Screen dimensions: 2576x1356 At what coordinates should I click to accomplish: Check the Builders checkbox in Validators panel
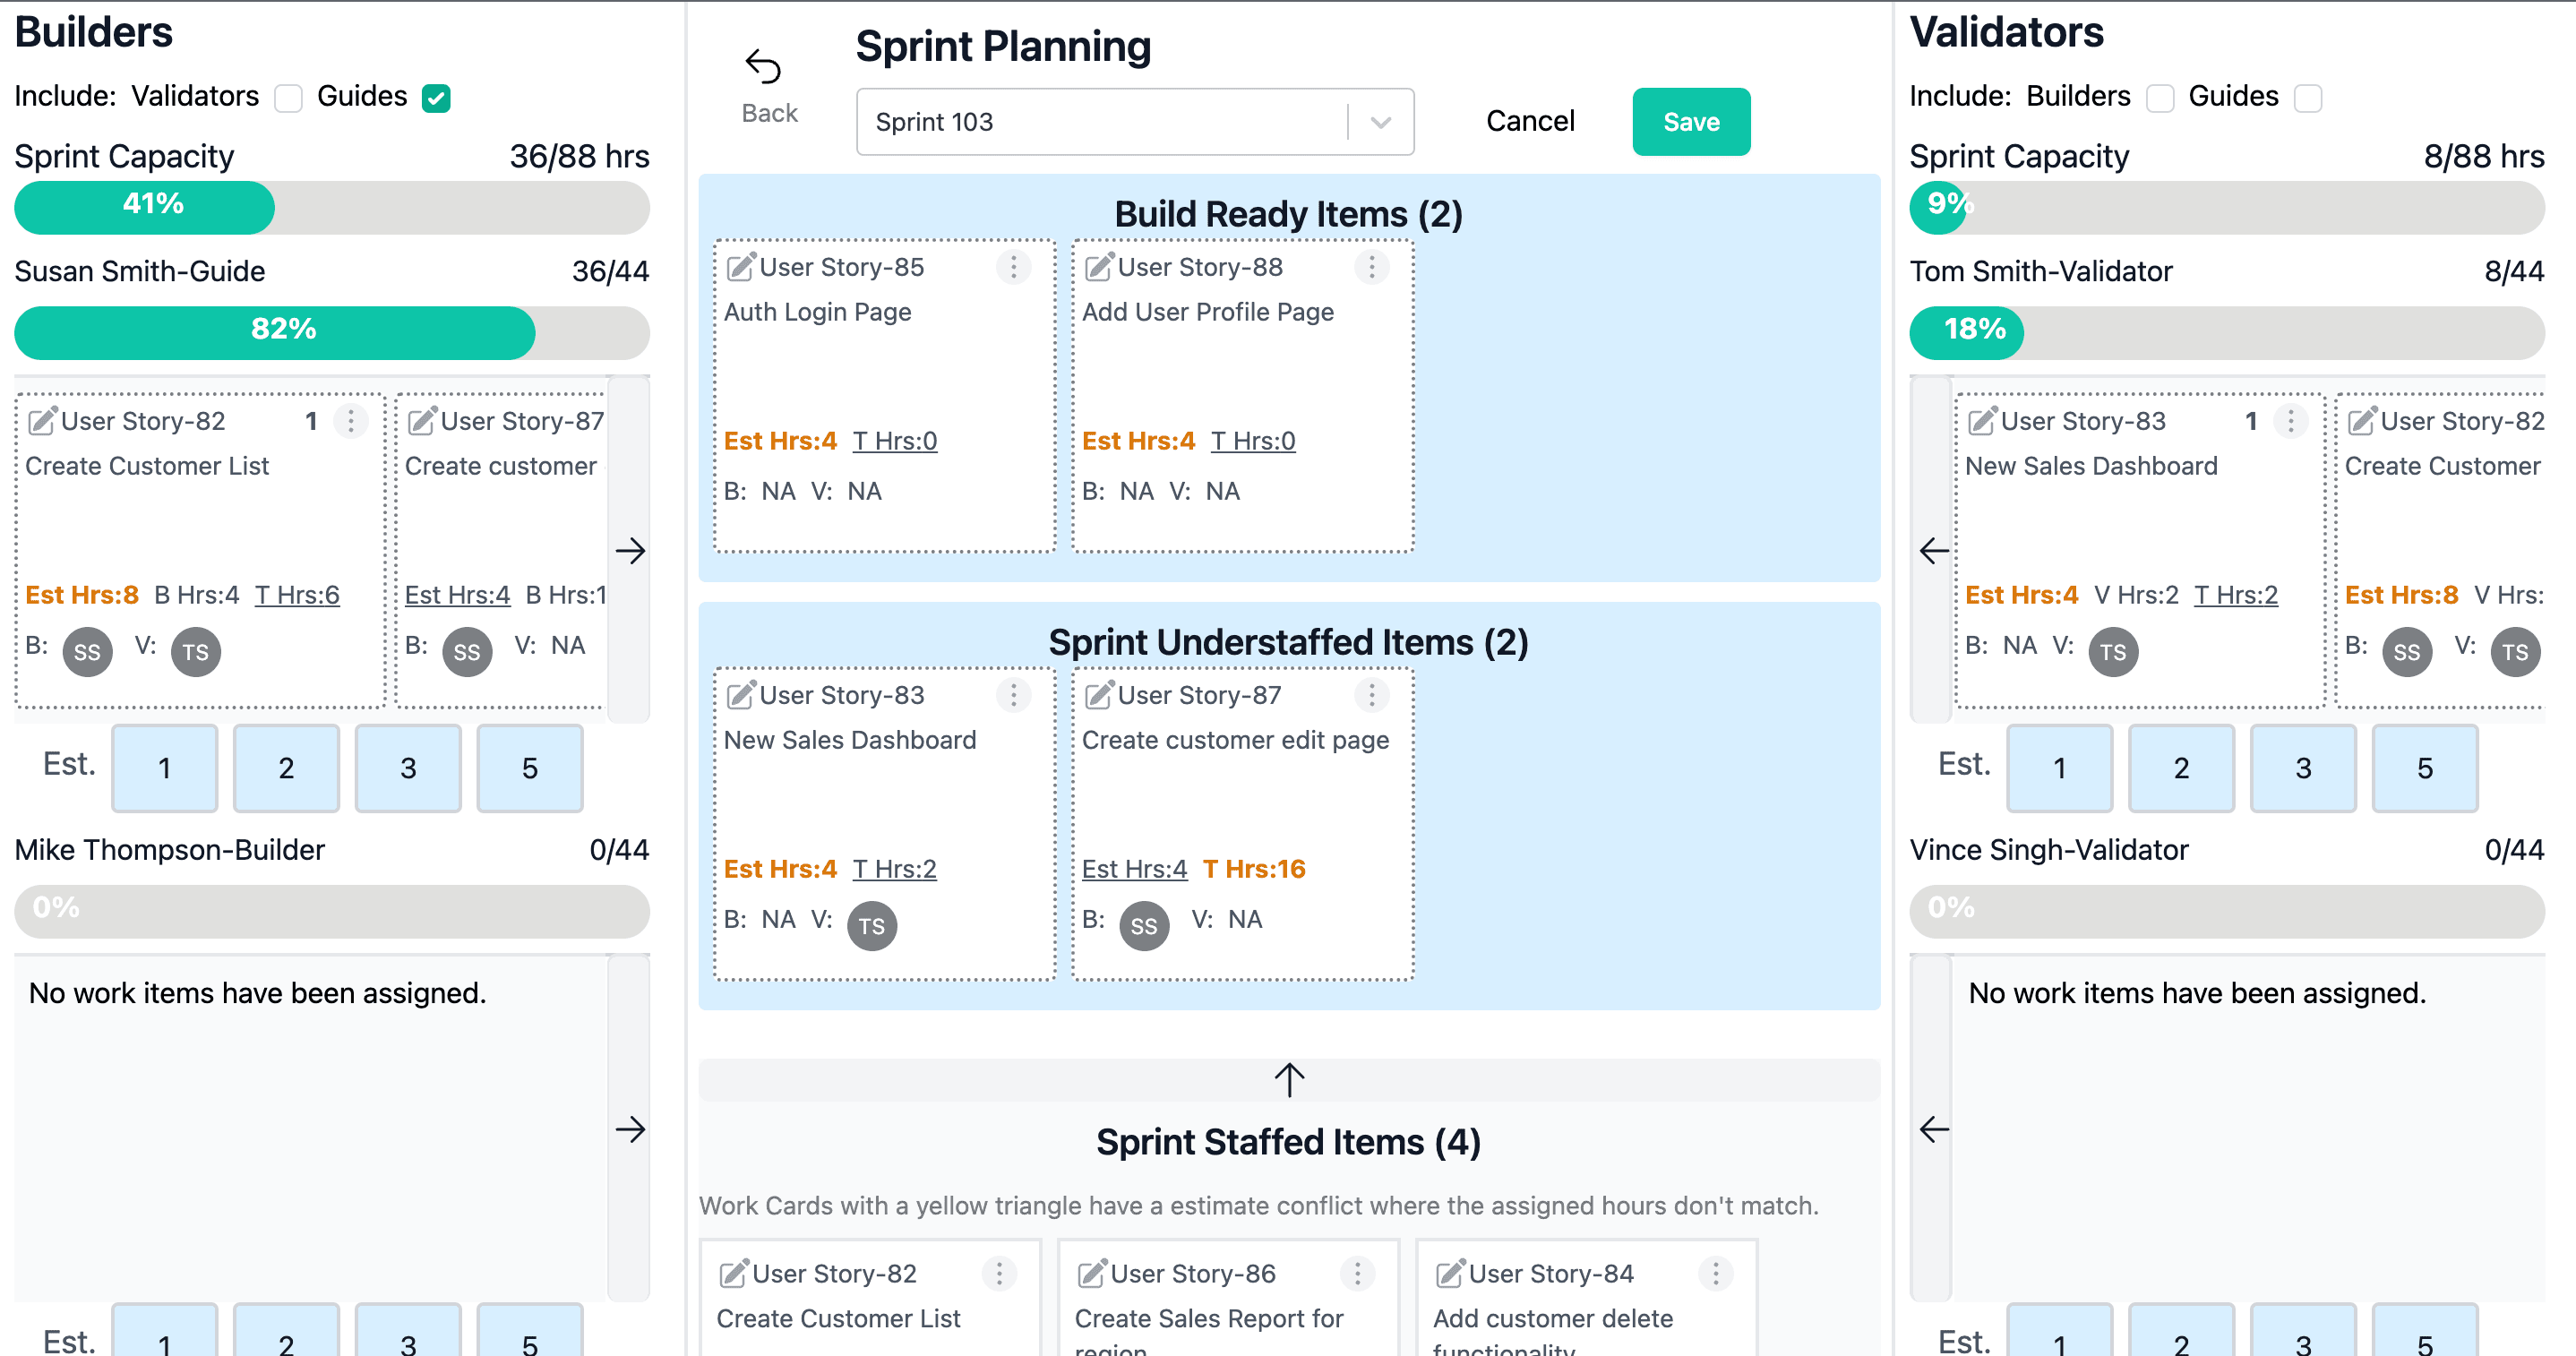click(2160, 98)
